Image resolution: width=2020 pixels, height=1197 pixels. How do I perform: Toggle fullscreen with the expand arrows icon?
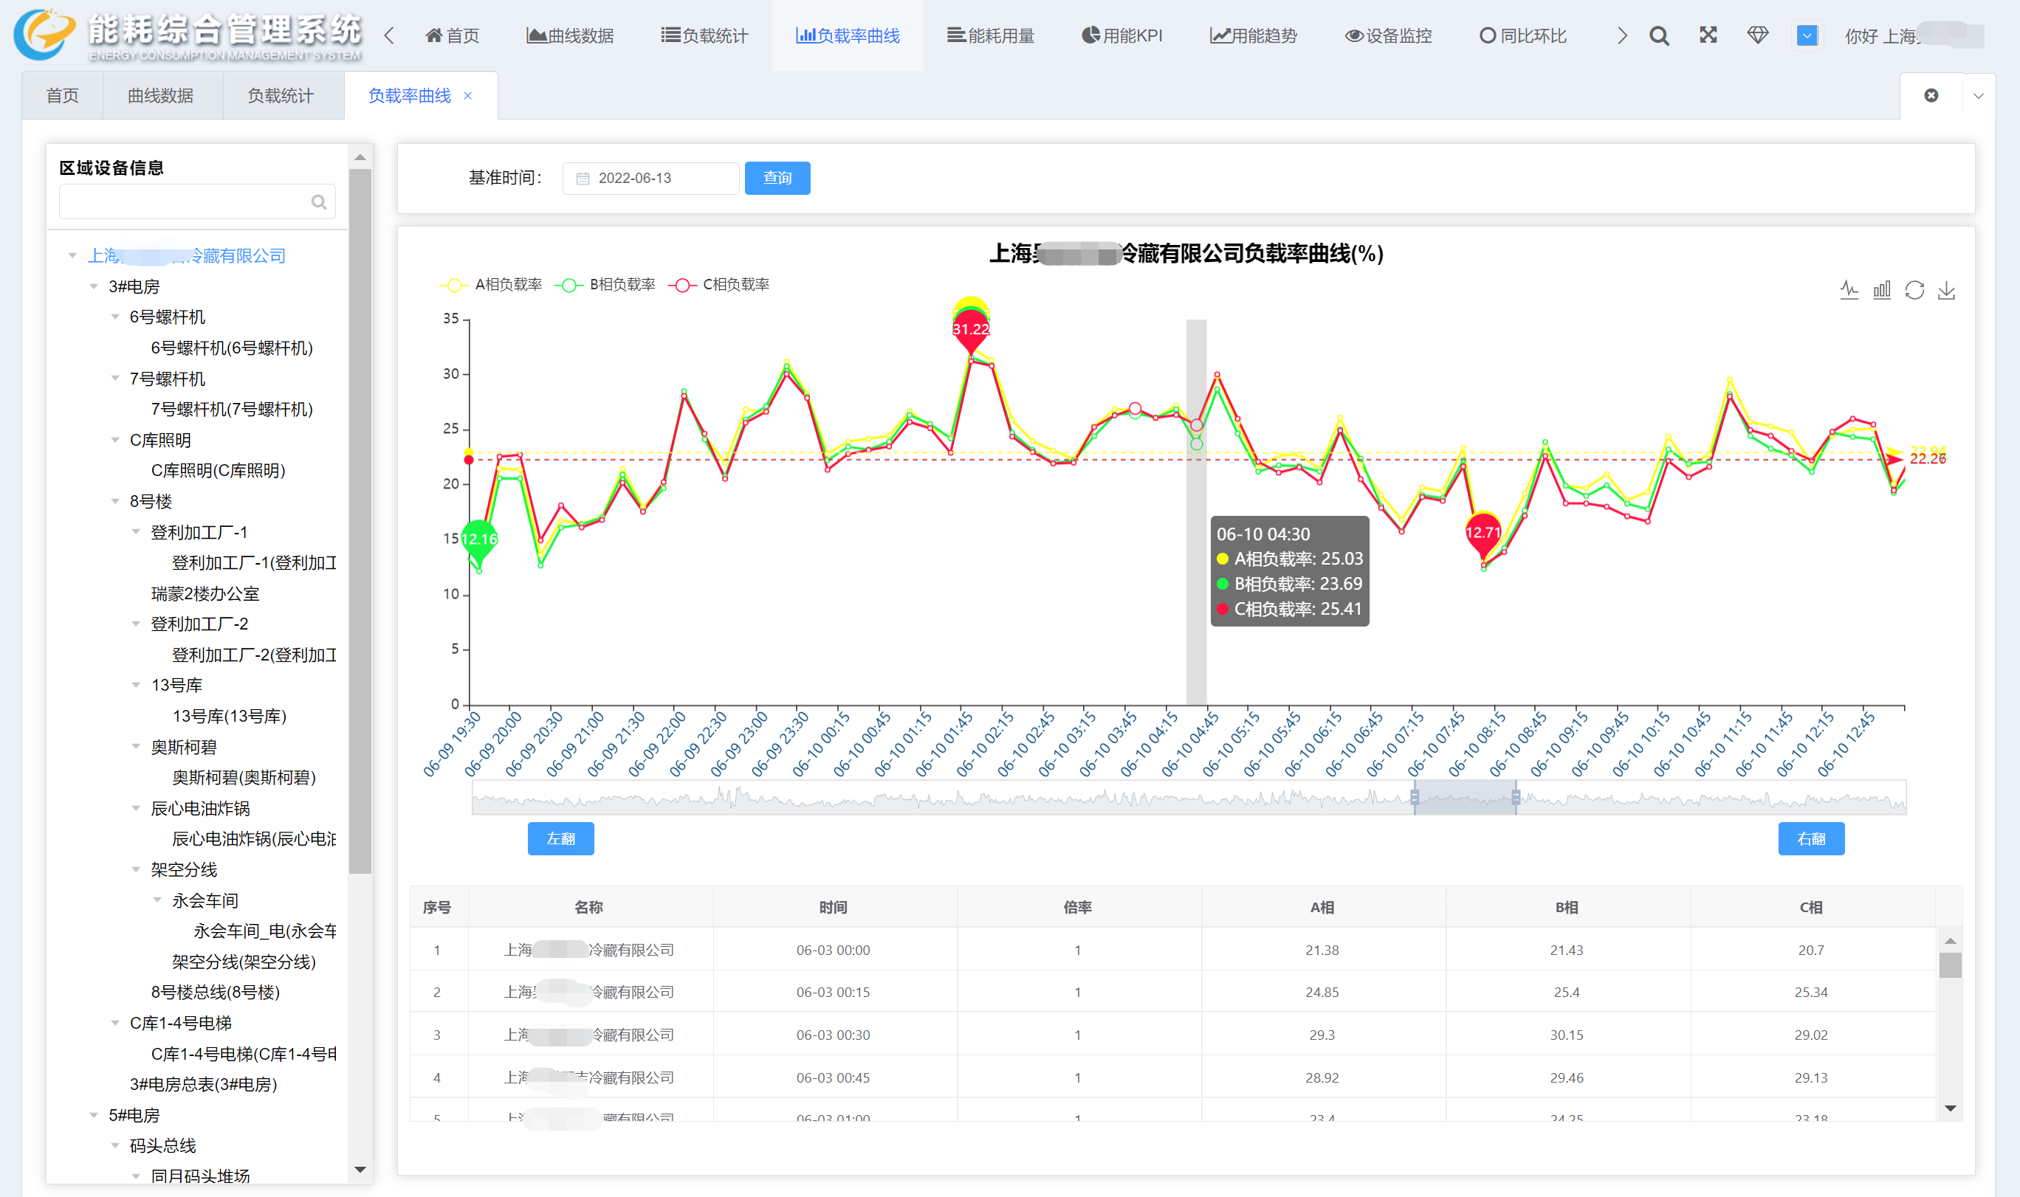click(x=1708, y=35)
